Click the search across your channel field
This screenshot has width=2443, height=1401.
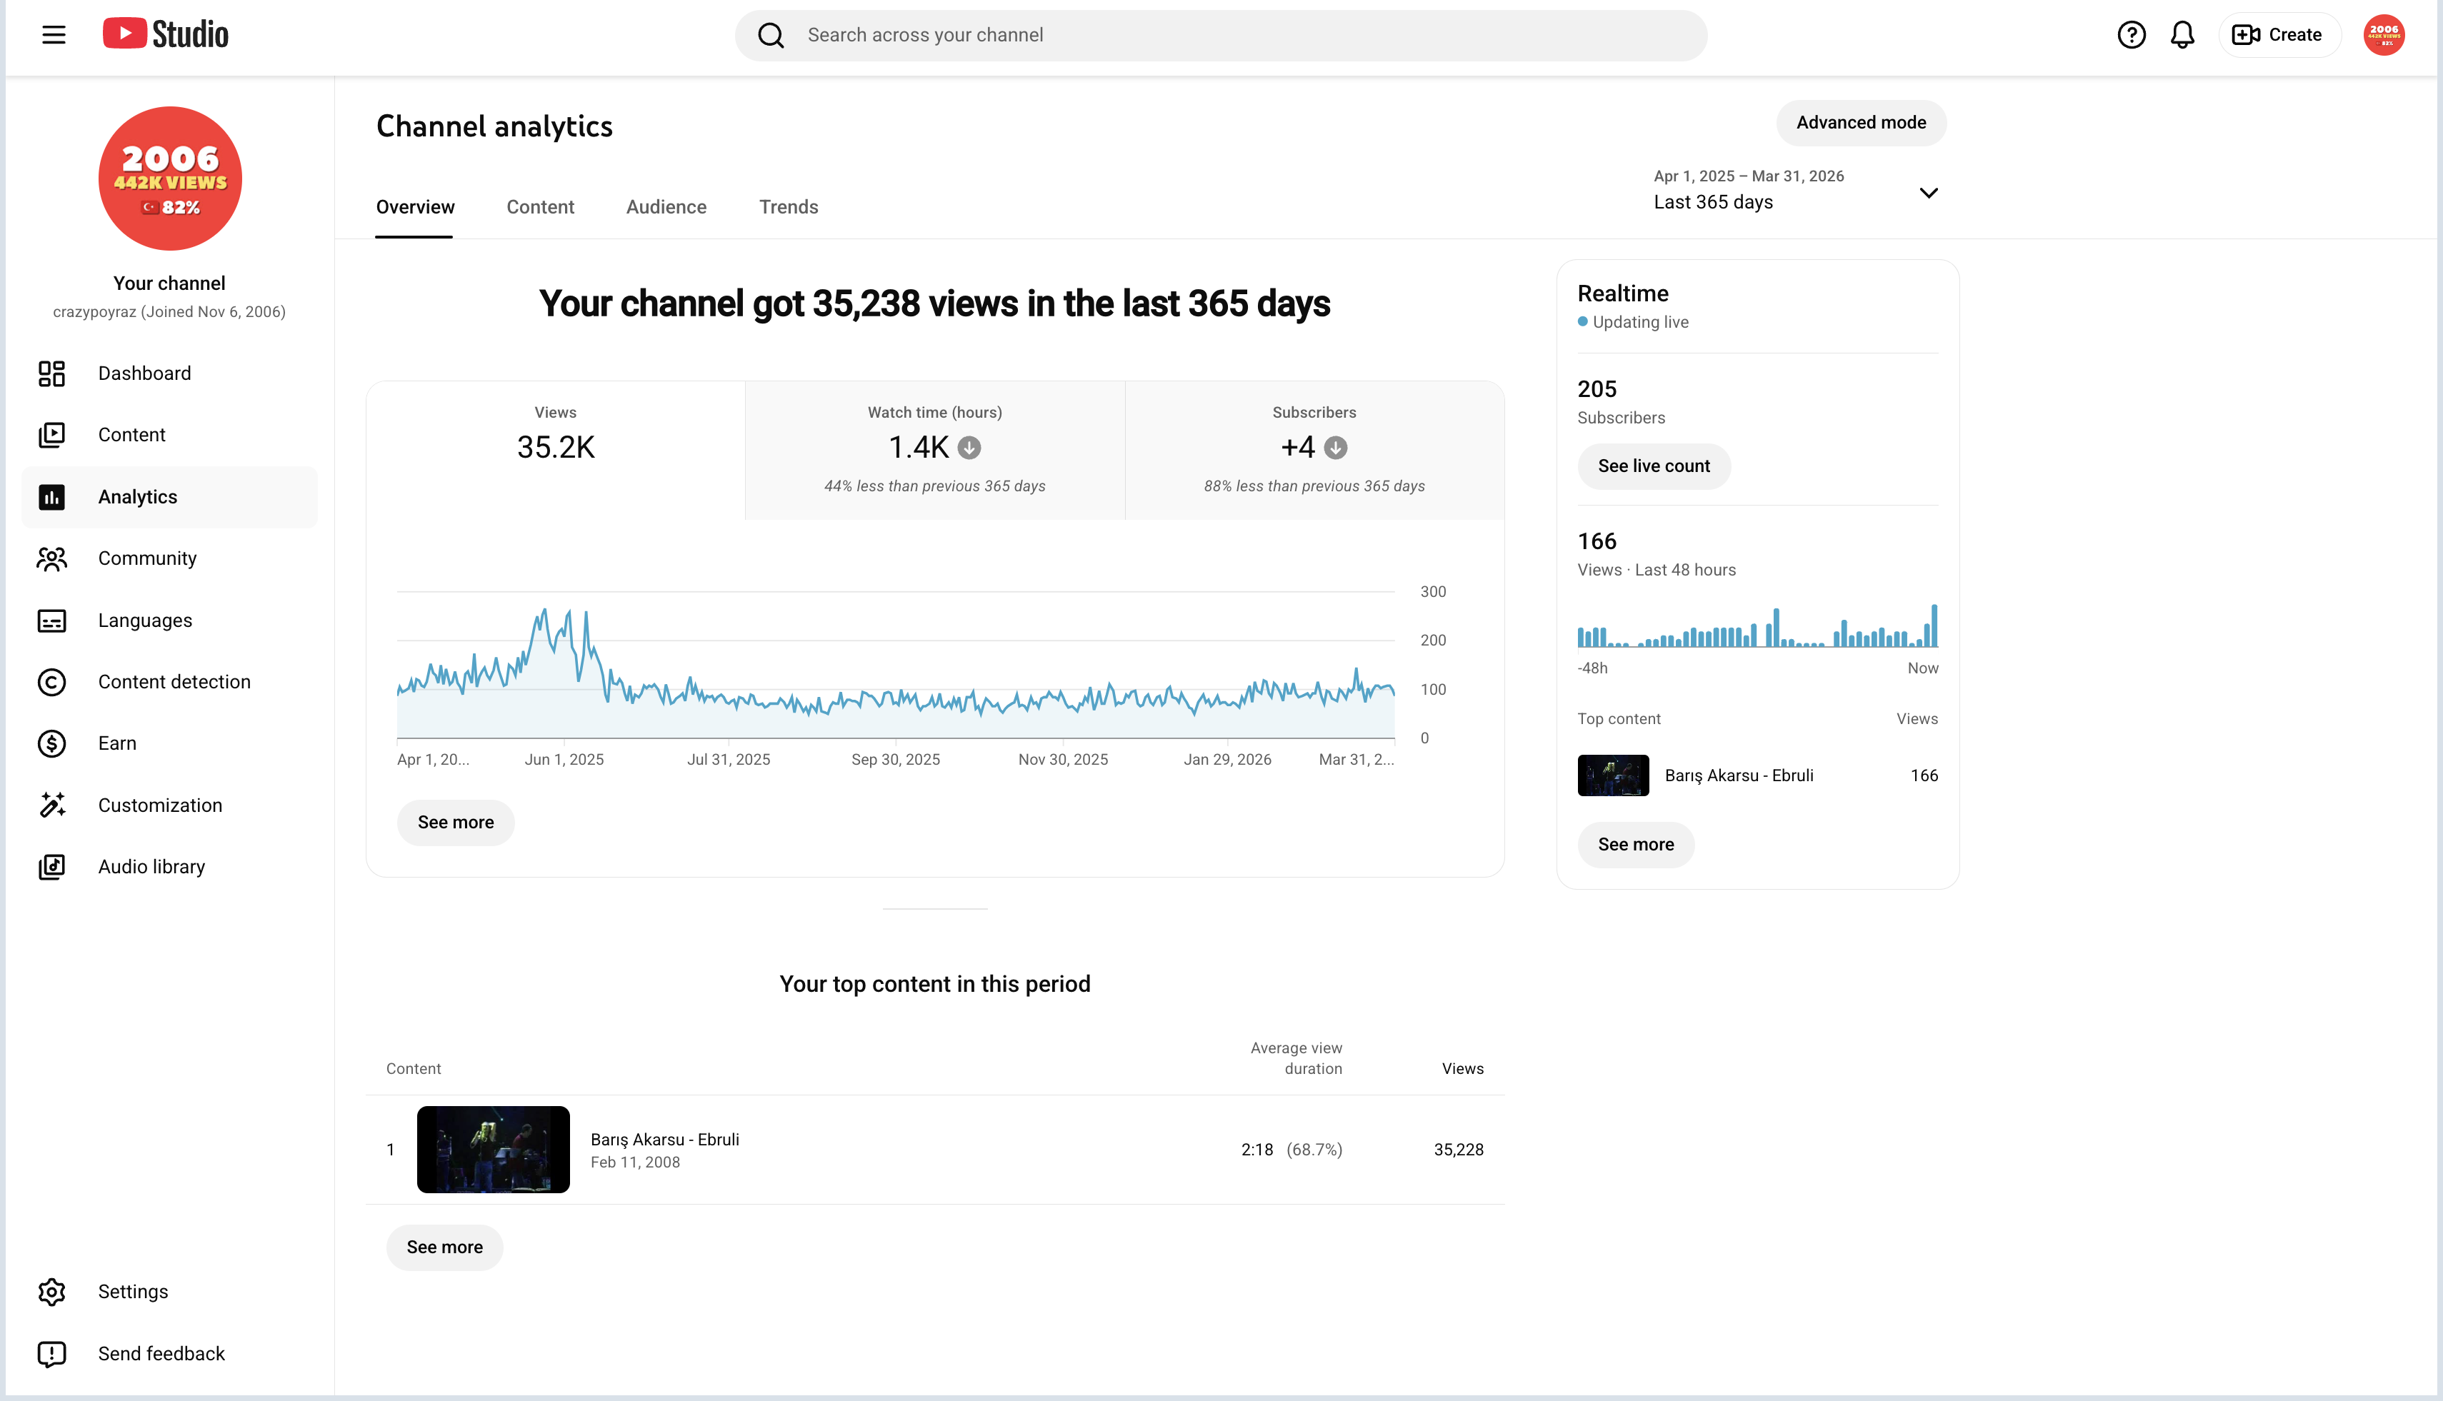1221,36
